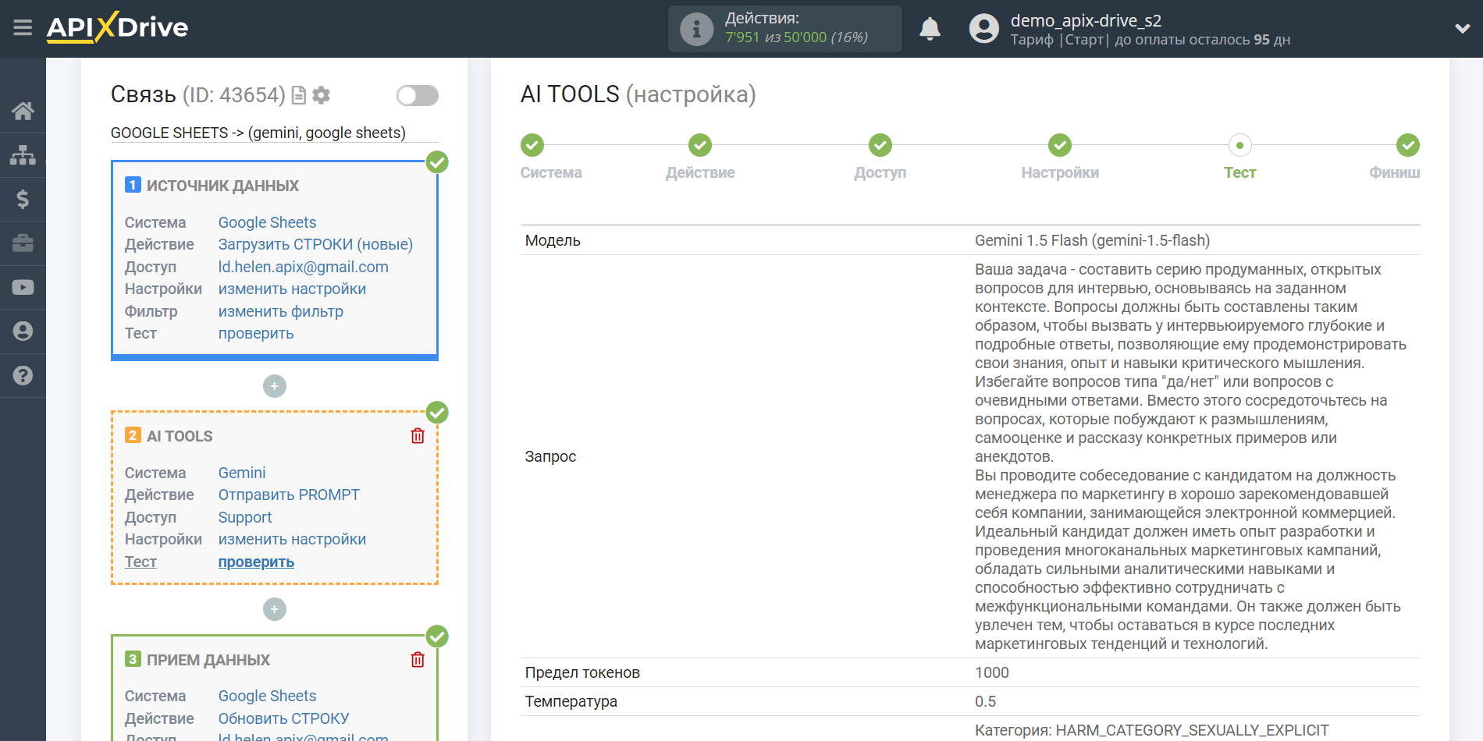Click source проверить test link
This screenshot has width=1483, height=741.
coord(256,333)
